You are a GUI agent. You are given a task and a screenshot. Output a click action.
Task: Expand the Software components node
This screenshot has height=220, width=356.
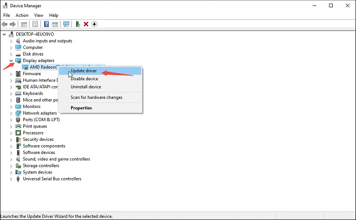[x=11, y=146]
